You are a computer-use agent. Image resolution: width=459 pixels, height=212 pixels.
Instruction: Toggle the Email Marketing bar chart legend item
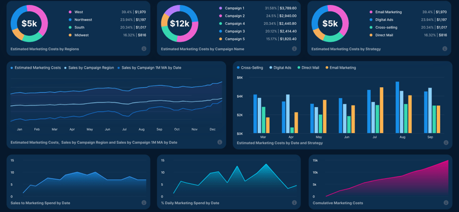(x=340, y=68)
